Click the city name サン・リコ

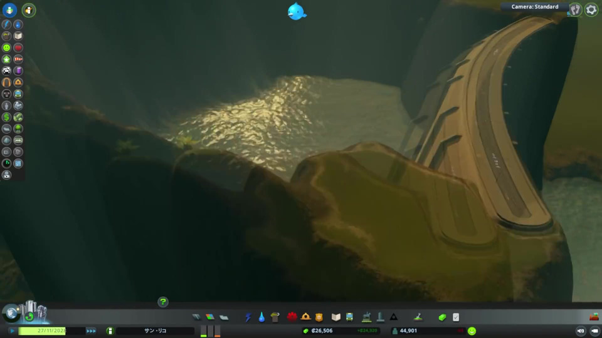pos(155,330)
